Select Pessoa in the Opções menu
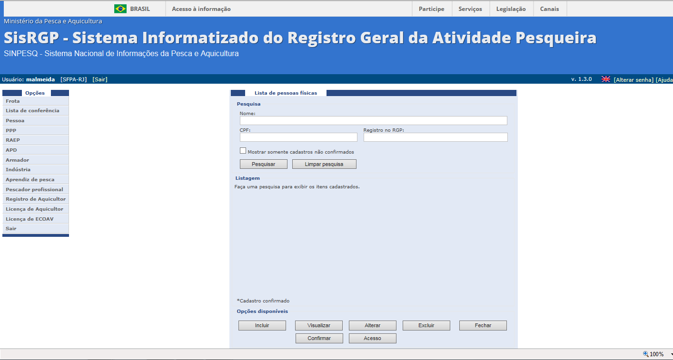This screenshot has height=360, width=673. tap(36, 120)
